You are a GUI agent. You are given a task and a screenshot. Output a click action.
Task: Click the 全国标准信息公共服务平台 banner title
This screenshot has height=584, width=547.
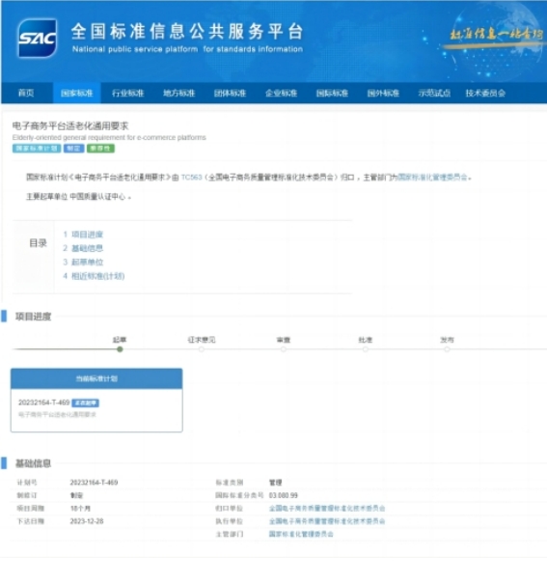point(187,31)
